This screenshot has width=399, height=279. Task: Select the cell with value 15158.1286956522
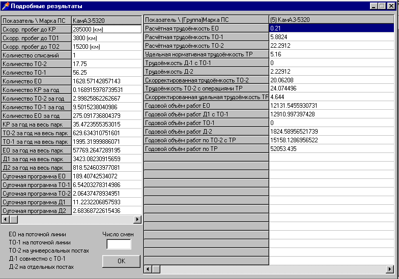[x=332, y=140]
